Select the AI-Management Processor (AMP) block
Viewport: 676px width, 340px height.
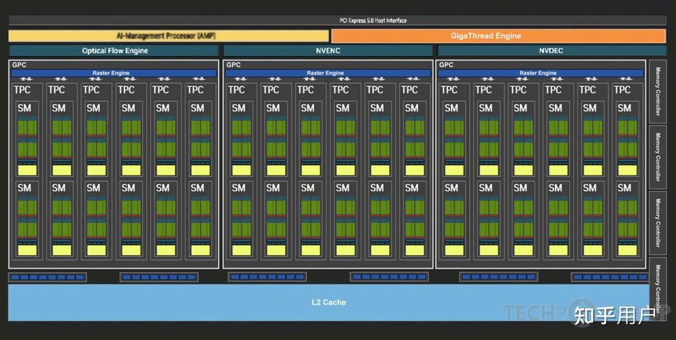click(x=168, y=36)
